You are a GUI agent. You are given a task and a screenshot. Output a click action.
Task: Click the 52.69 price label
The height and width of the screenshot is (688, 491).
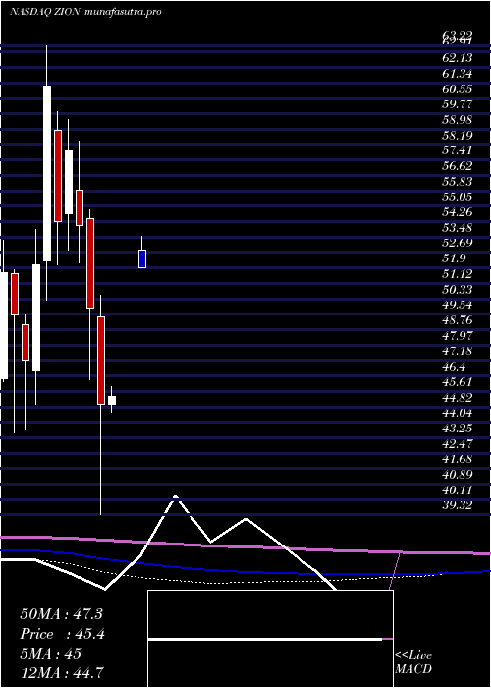(458, 243)
